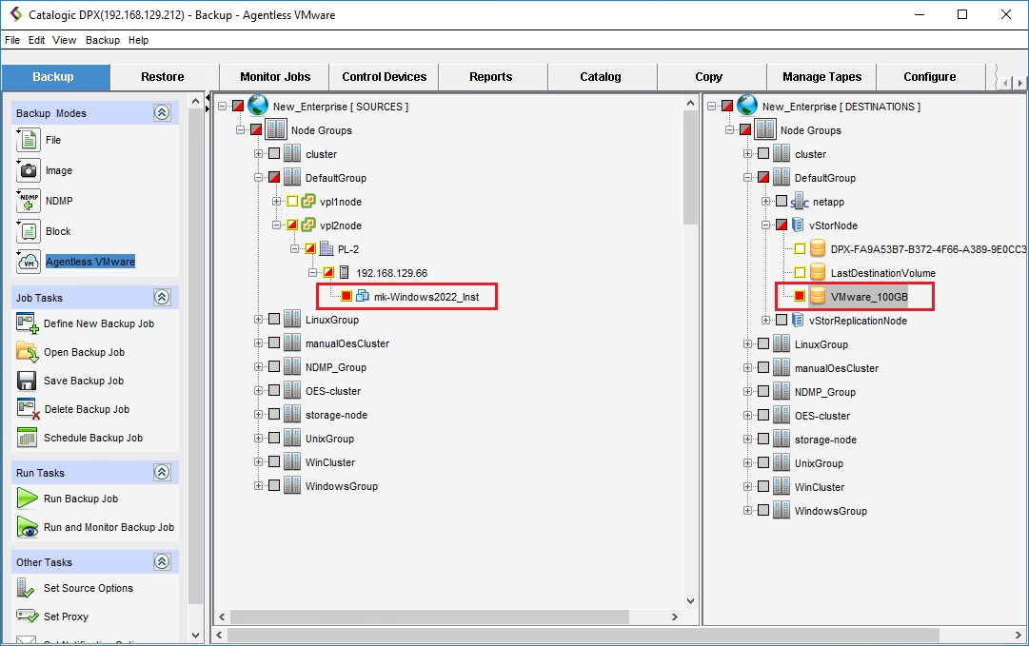1029x646 pixels.
Task: Open the View menu
Action: [65, 40]
